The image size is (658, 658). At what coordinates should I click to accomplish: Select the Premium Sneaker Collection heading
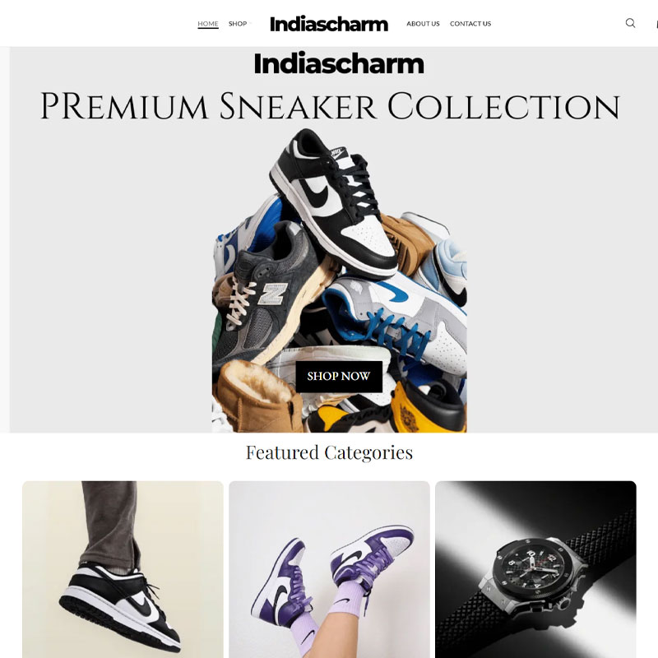330,107
